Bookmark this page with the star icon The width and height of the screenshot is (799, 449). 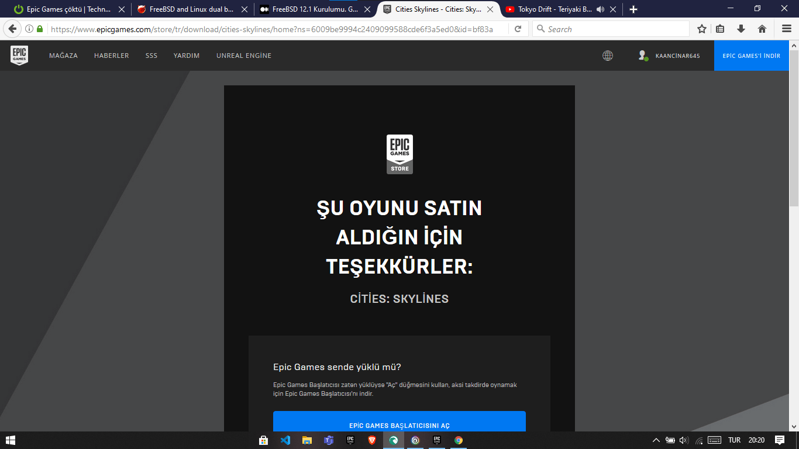pyautogui.click(x=702, y=29)
